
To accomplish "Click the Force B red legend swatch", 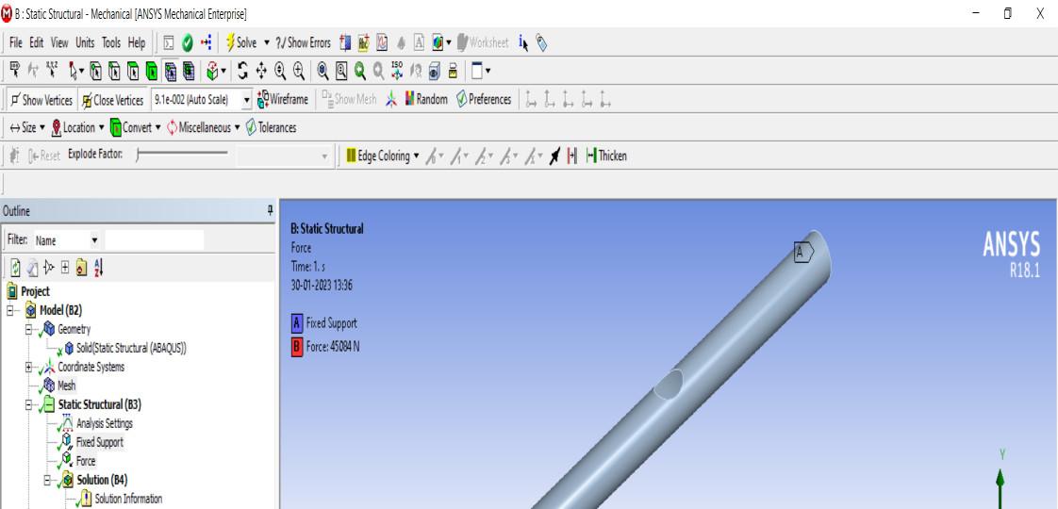I will pos(297,348).
